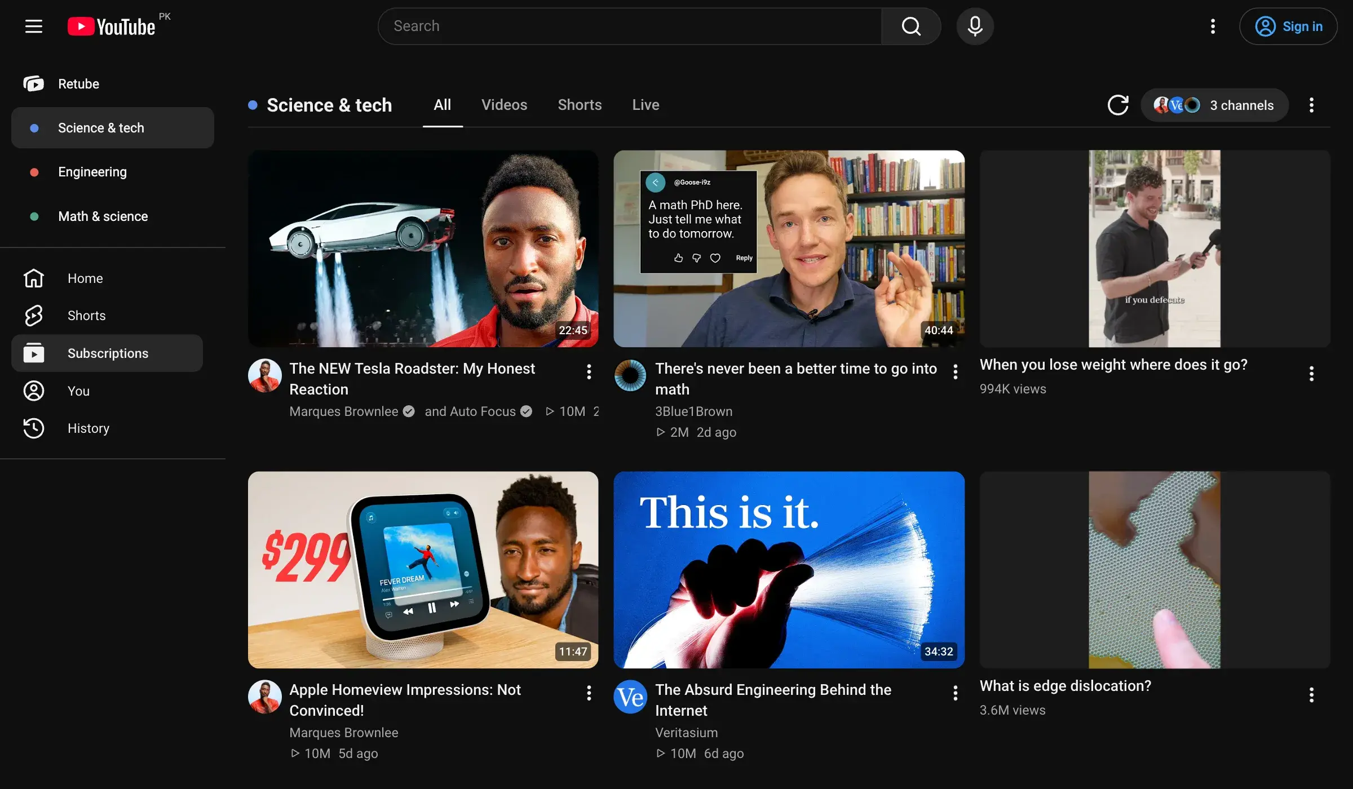Viewport: 1353px width, 789px height.
Task: Play the Apple Homeview video thumbnail
Action: click(423, 570)
